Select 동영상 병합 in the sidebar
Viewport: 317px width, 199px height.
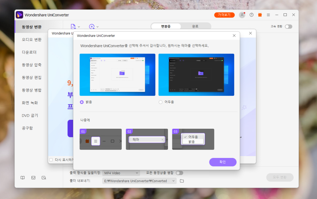32,90
